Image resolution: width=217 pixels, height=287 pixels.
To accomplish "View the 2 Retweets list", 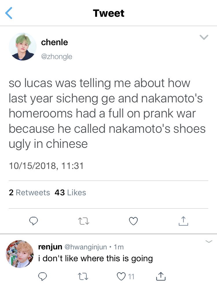I will click(x=29, y=193).
